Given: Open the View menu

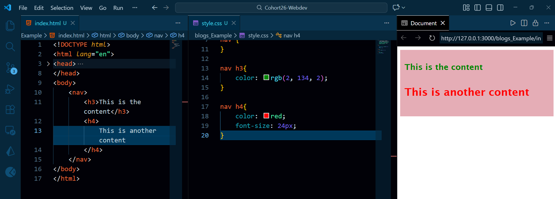Looking at the screenshot, I should pos(86,8).
